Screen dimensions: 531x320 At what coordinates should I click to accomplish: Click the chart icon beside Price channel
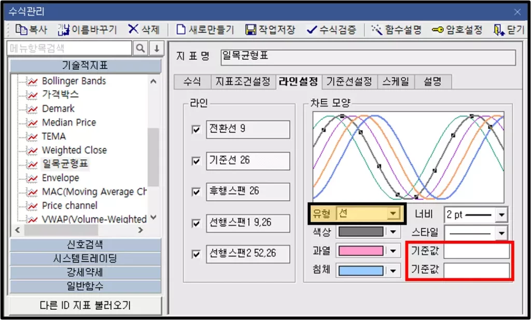coord(32,206)
